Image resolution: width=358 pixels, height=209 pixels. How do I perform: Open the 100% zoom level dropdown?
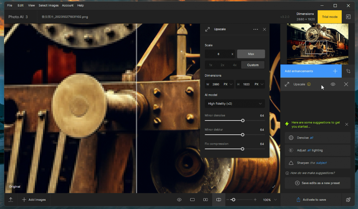point(275,200)
